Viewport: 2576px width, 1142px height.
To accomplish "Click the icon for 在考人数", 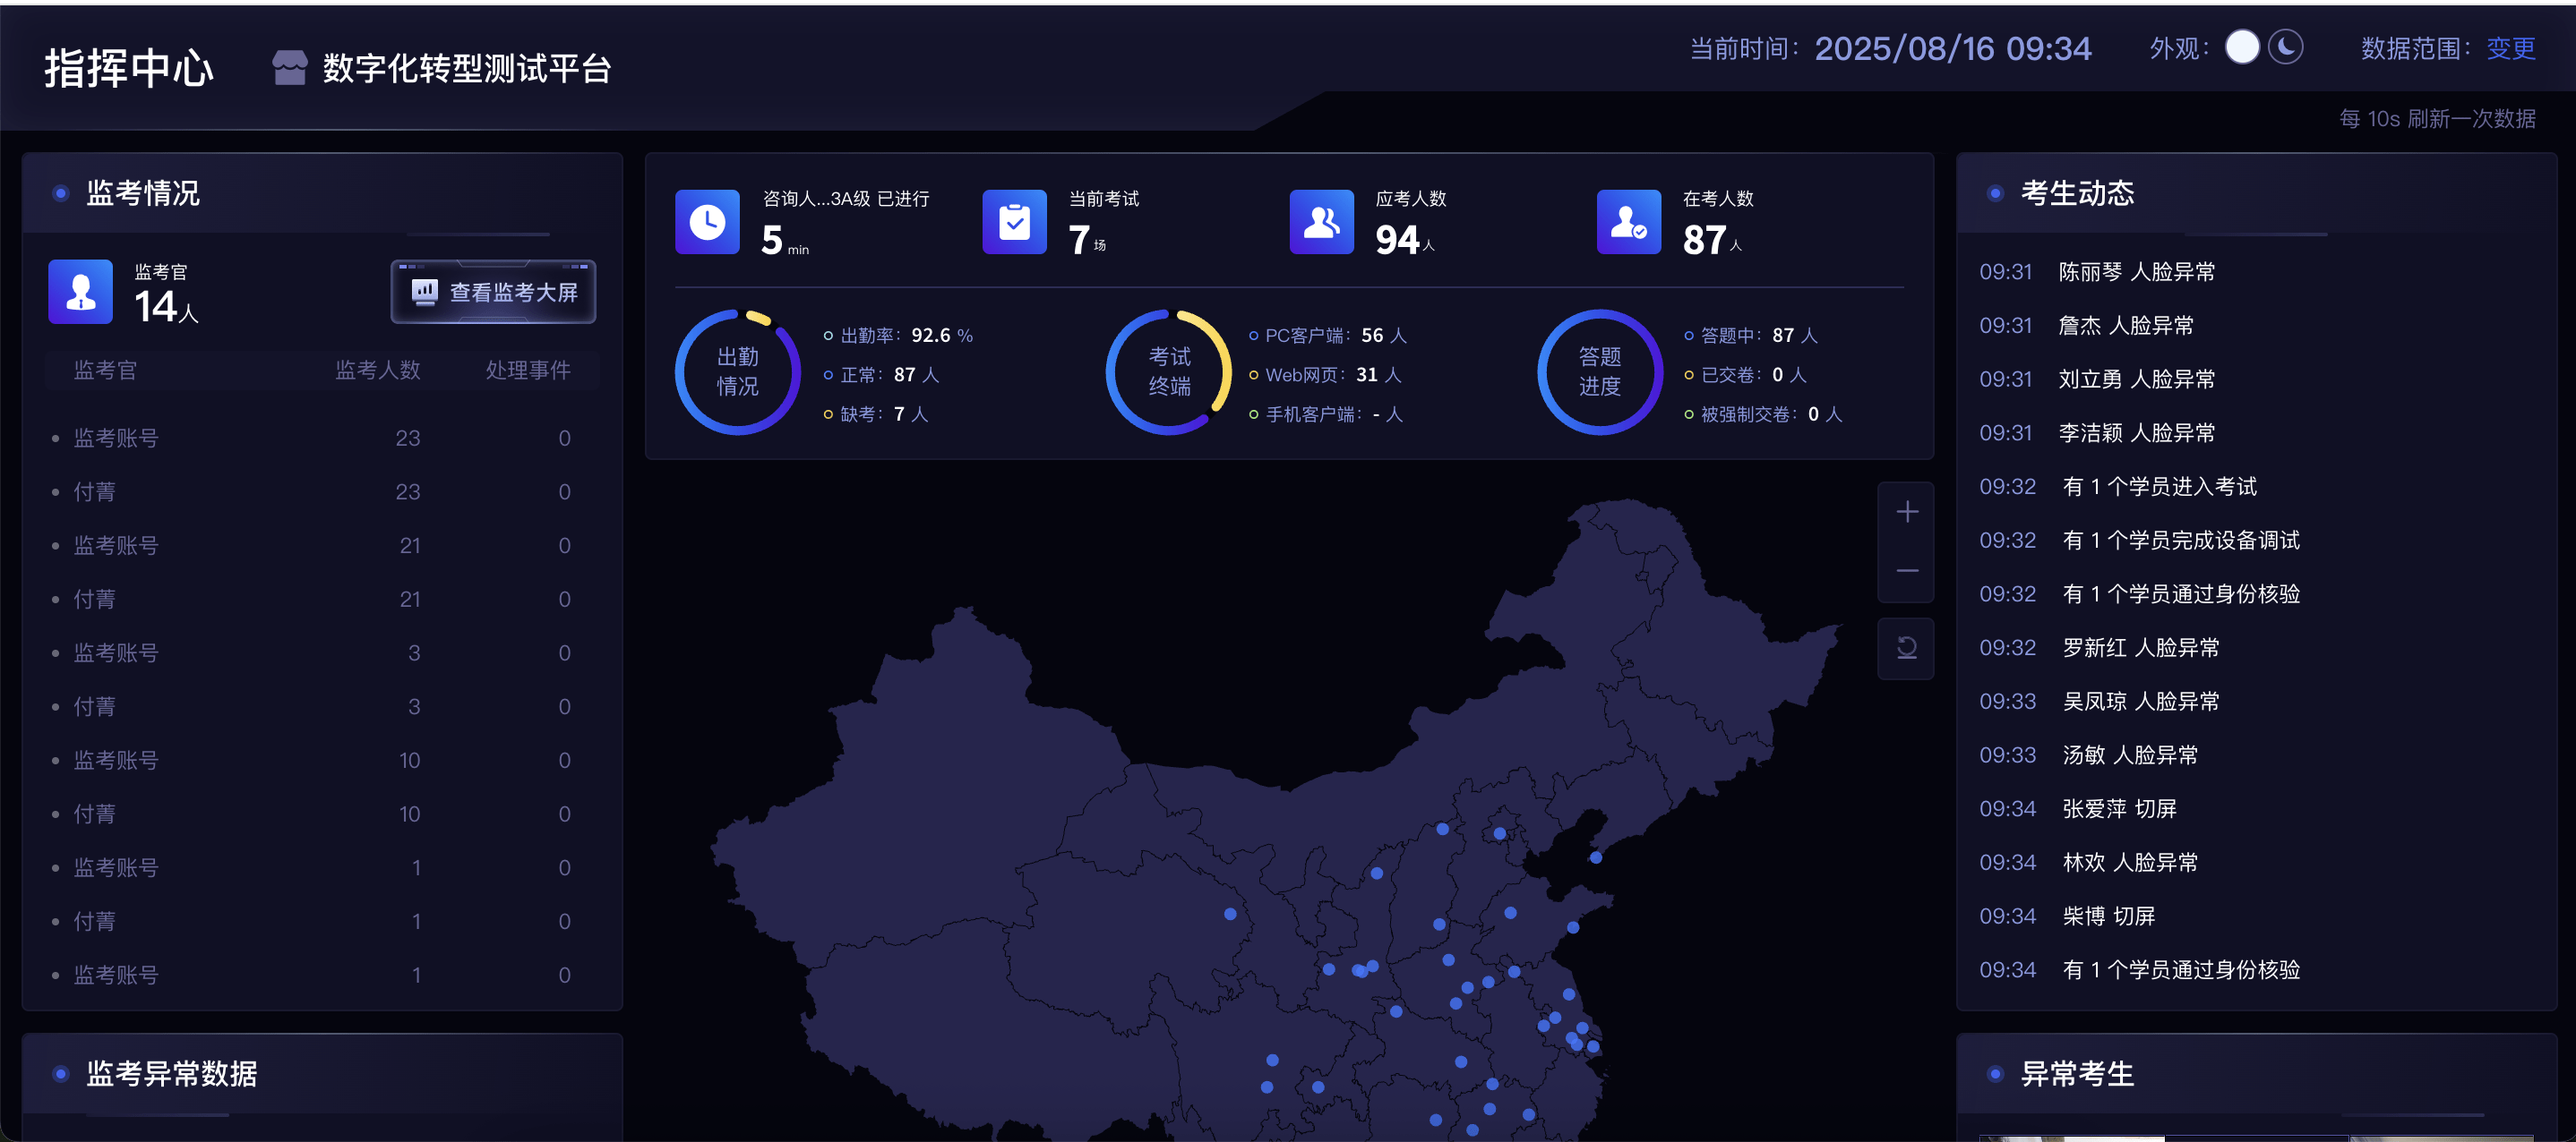I will coord(1628,222).
